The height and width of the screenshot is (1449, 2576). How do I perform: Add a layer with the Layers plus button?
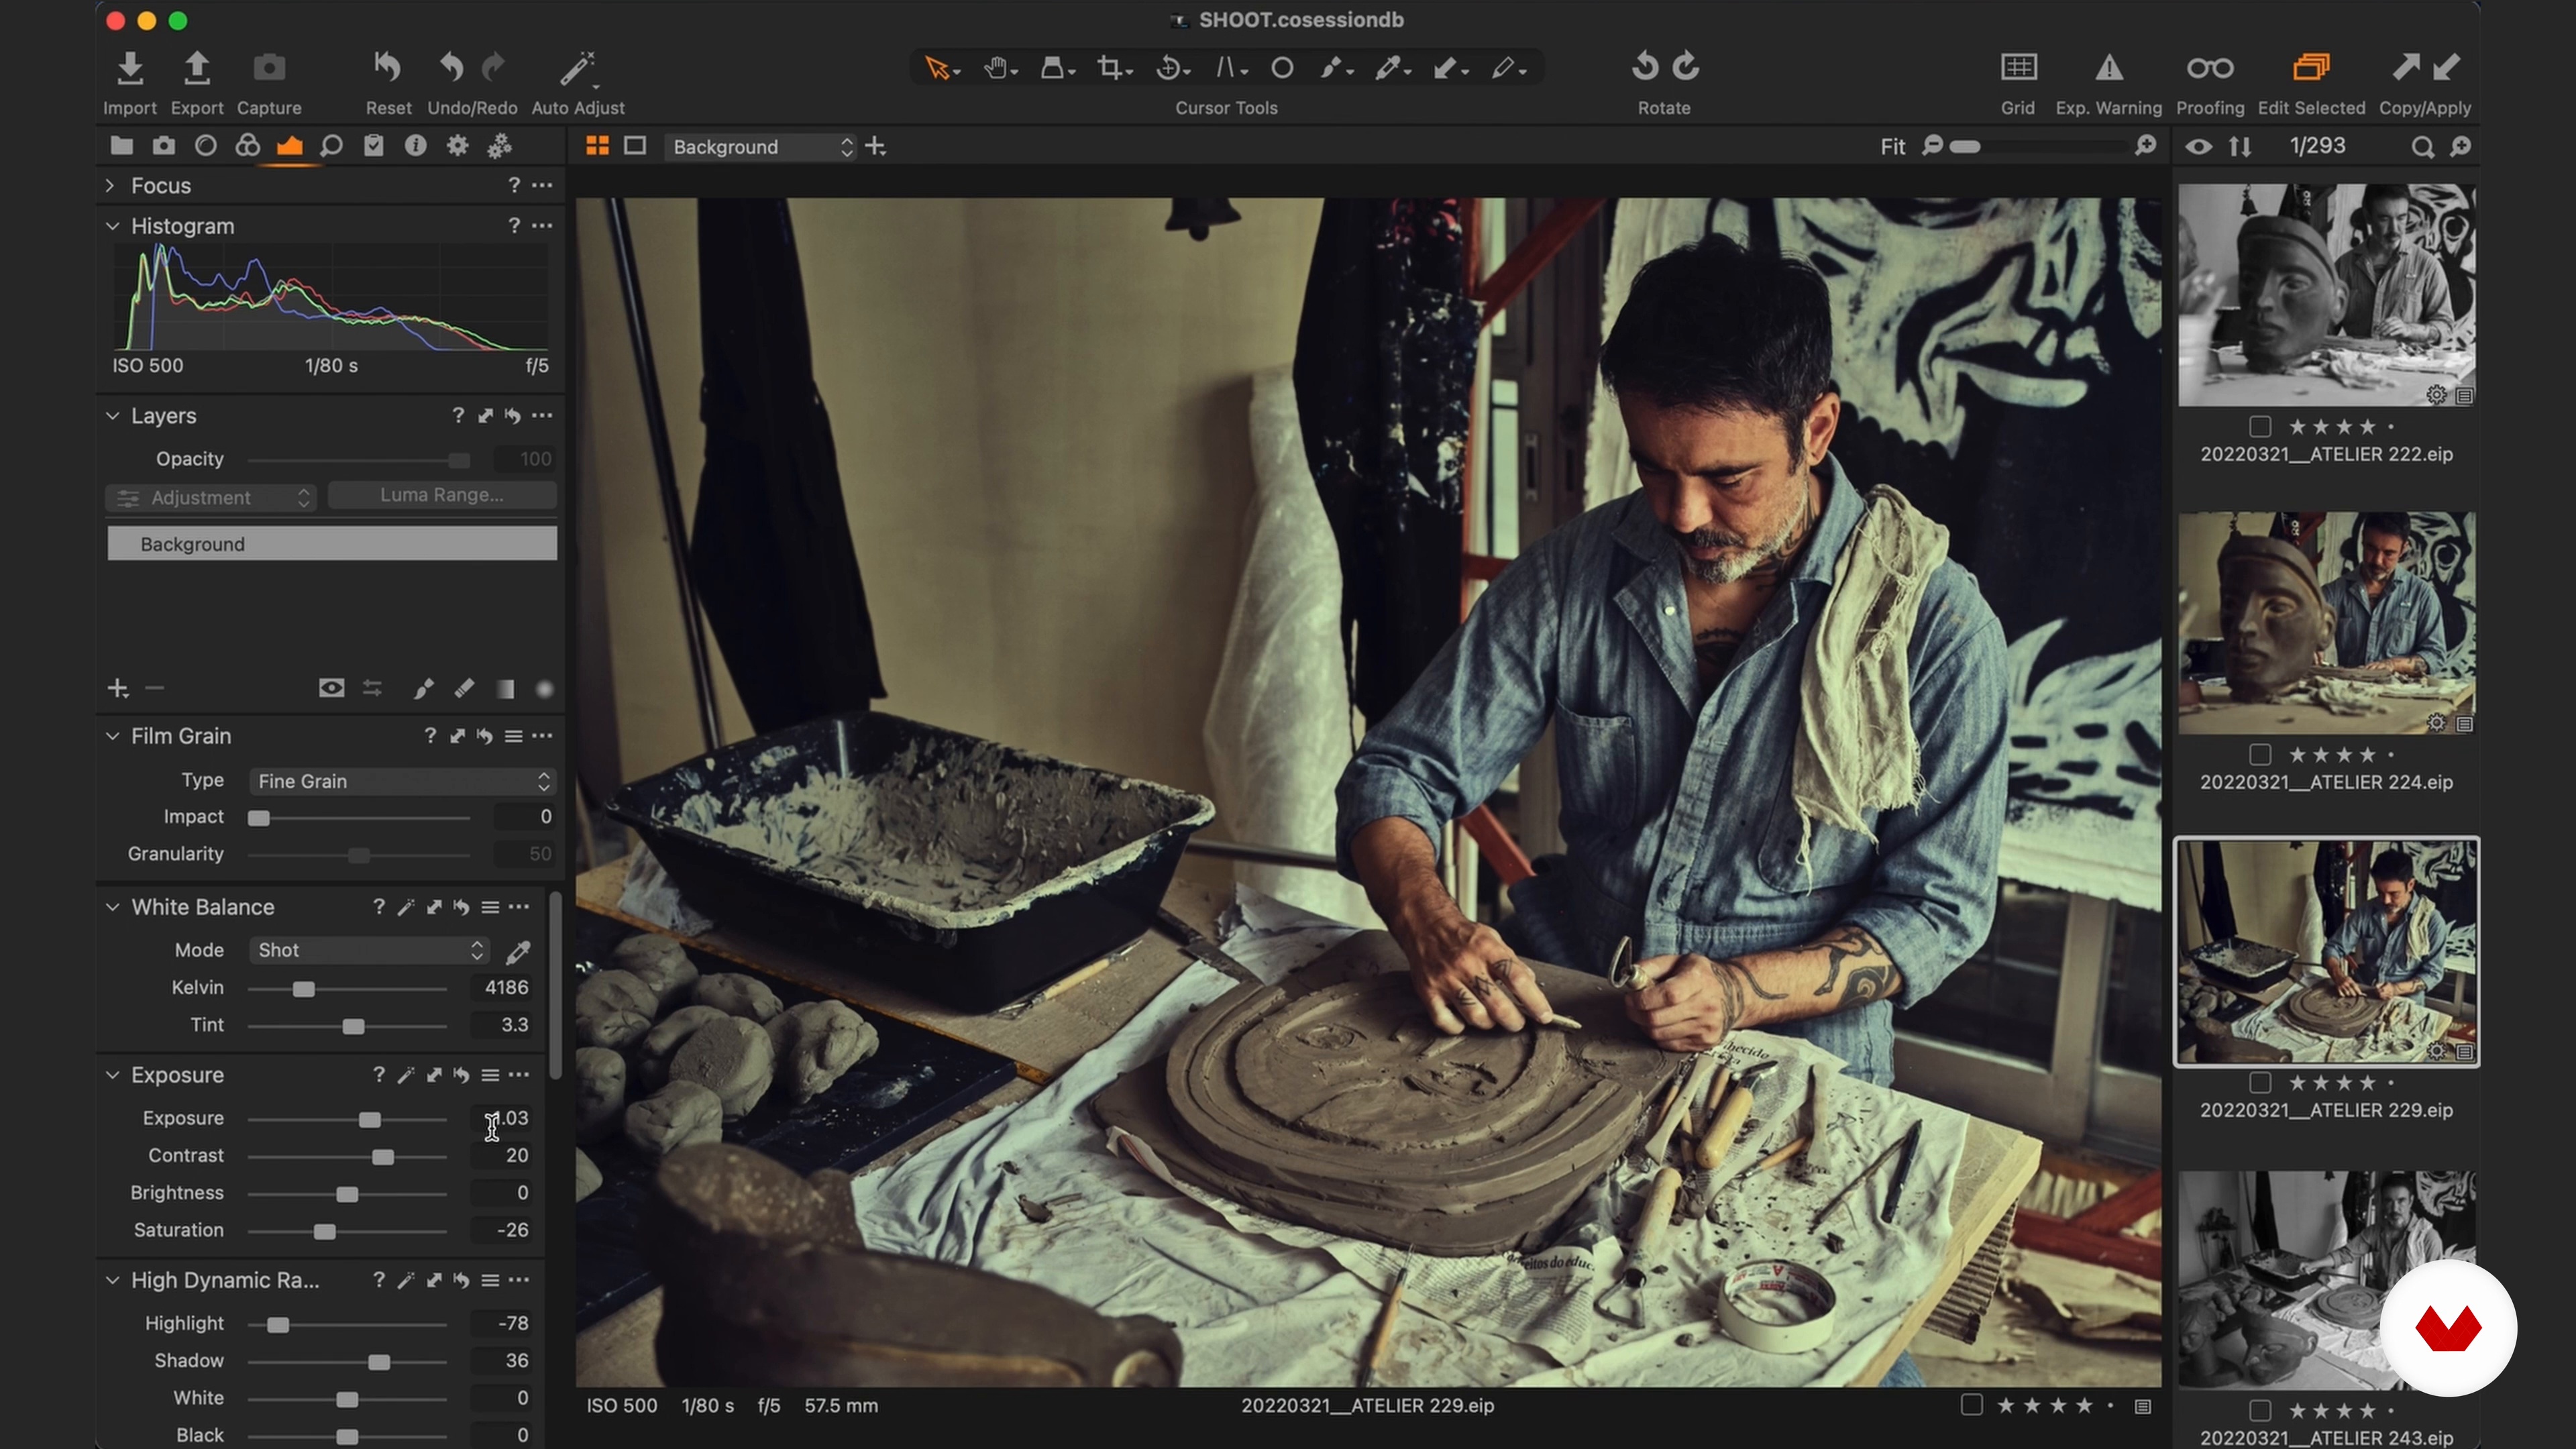118,689
